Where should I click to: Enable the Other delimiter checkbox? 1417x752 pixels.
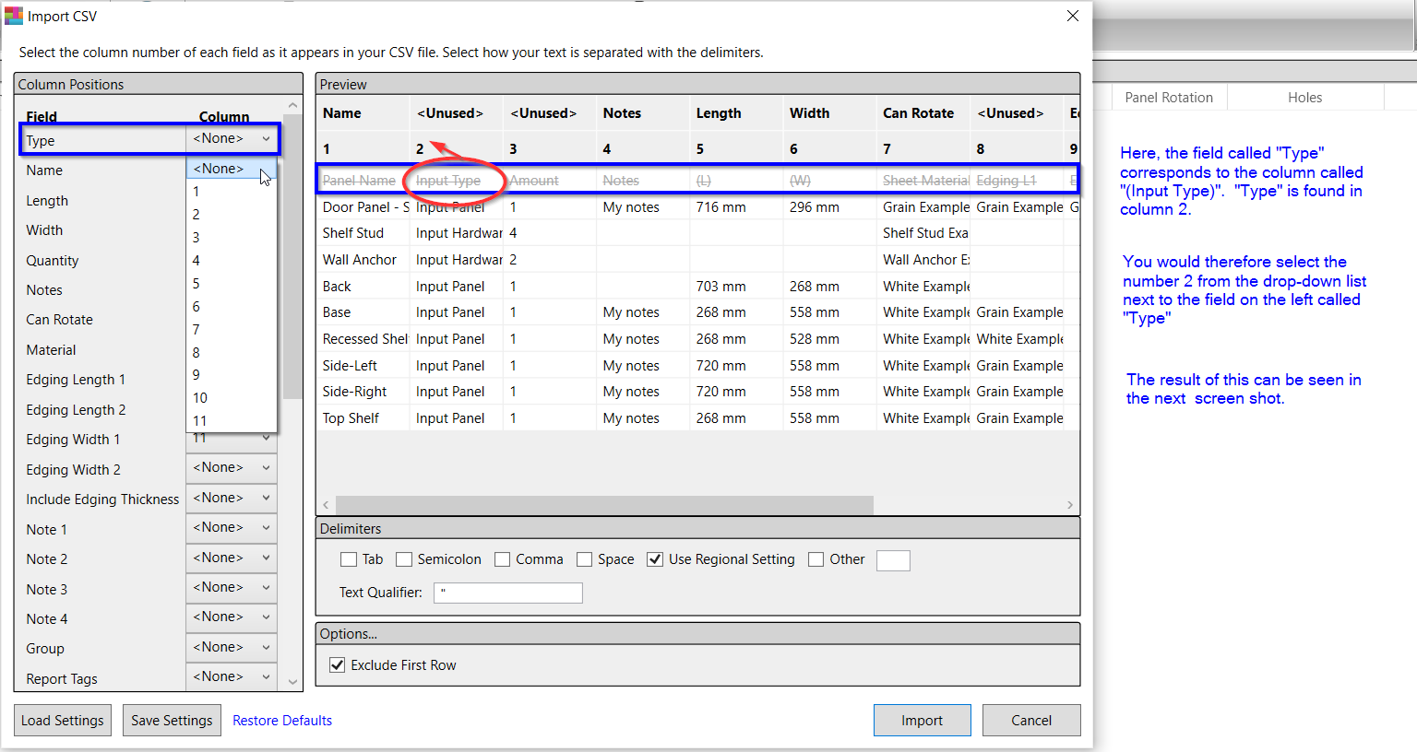point(816,559)
